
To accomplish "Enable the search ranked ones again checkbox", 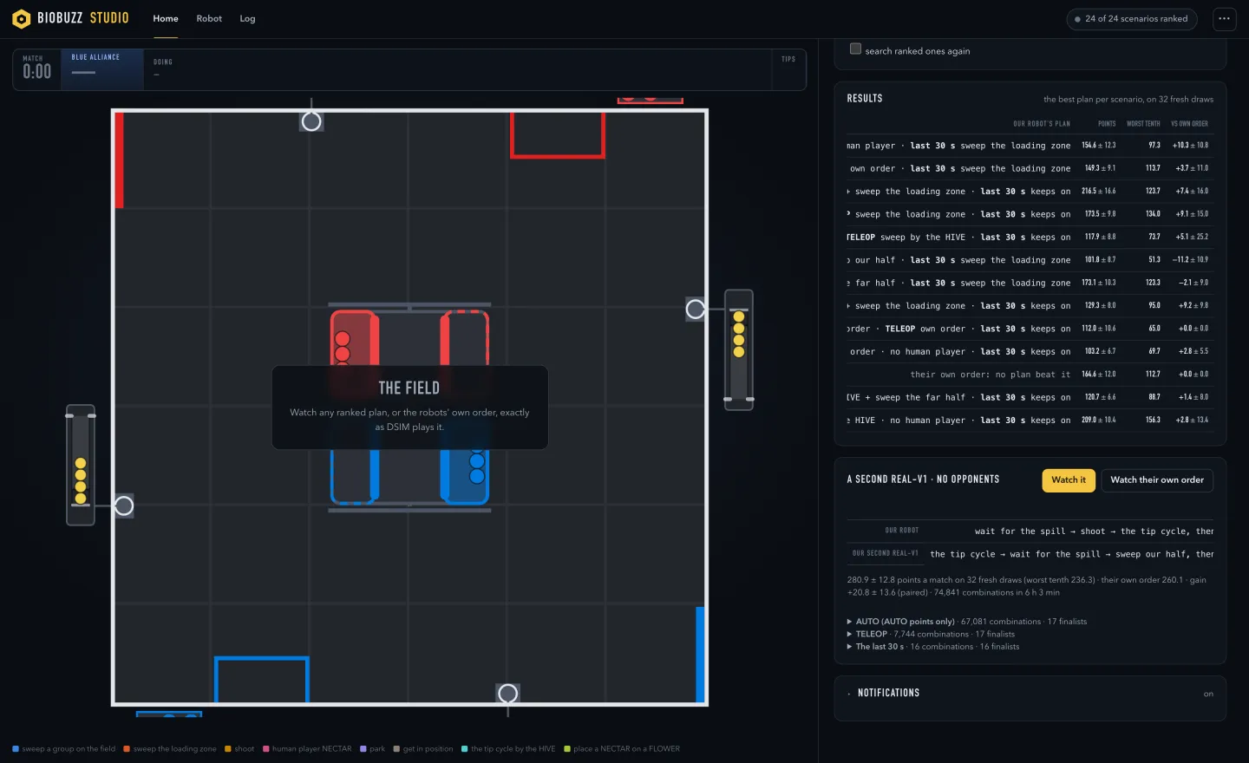I will pos(856,49).
